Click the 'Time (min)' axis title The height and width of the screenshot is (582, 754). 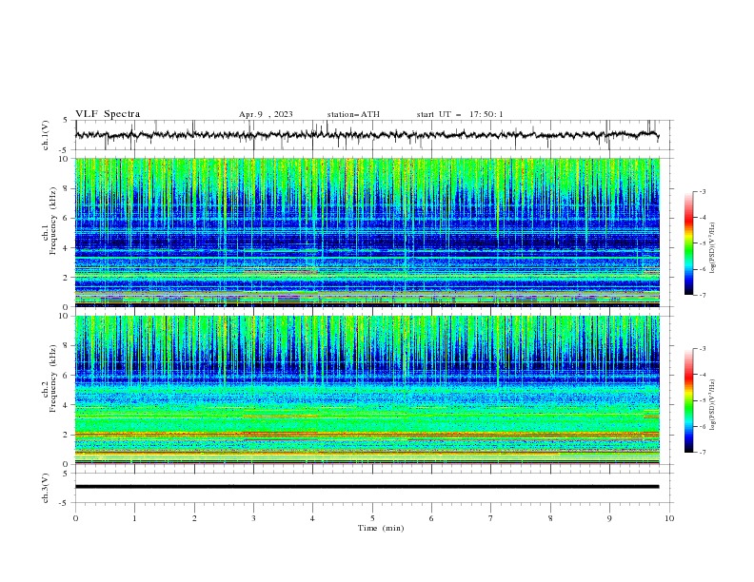point(381,528)
